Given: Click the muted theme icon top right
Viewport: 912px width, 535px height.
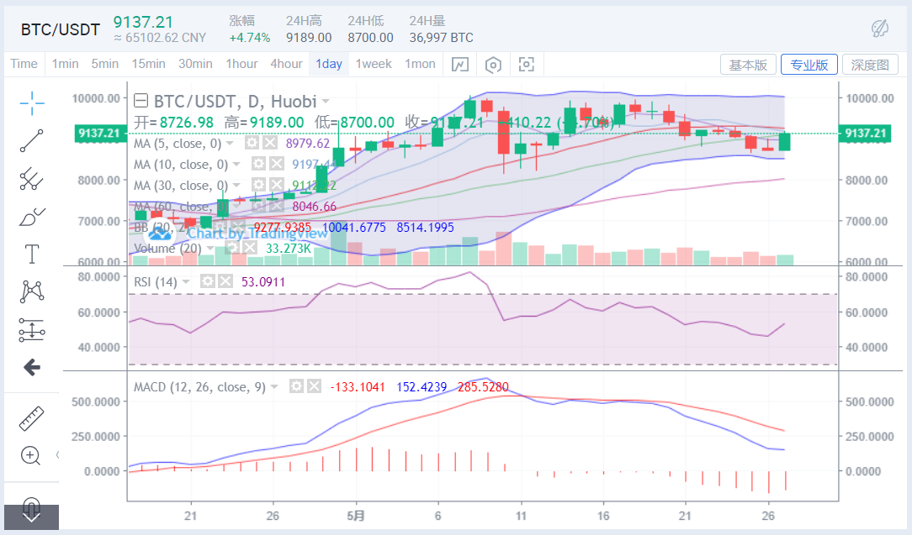Looking at the screenshot, I should click(x=880, y=28).
